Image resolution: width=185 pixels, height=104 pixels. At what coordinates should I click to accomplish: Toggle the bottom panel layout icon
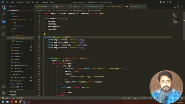pos(164,2)
